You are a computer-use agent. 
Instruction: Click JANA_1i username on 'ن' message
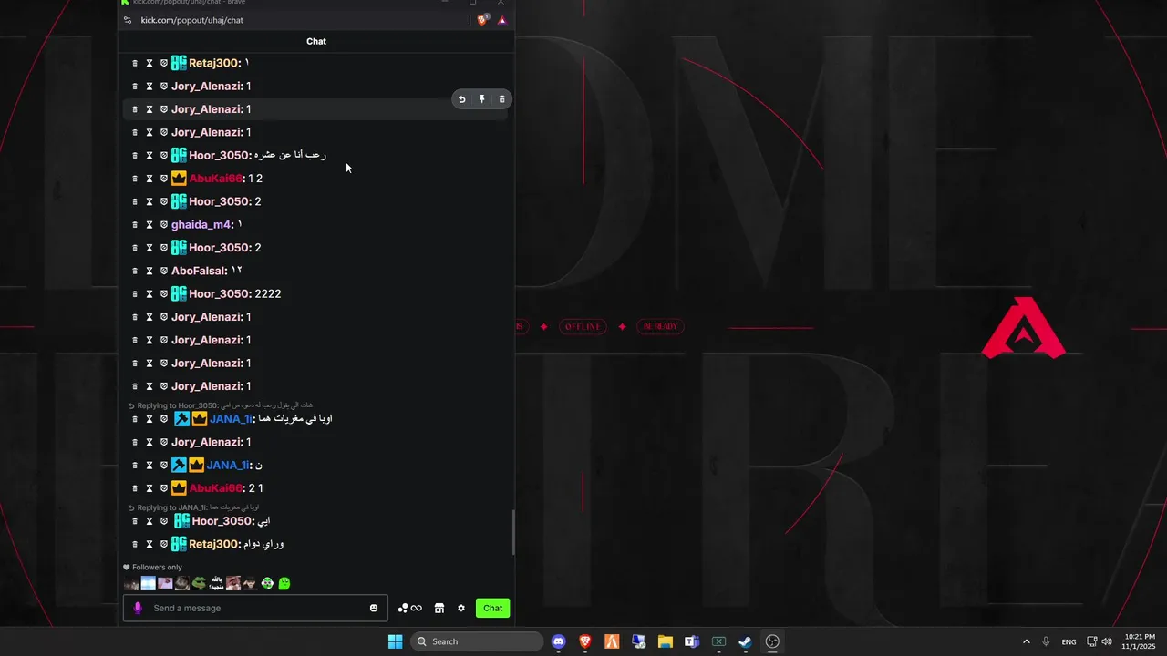(x=227, y=466)
